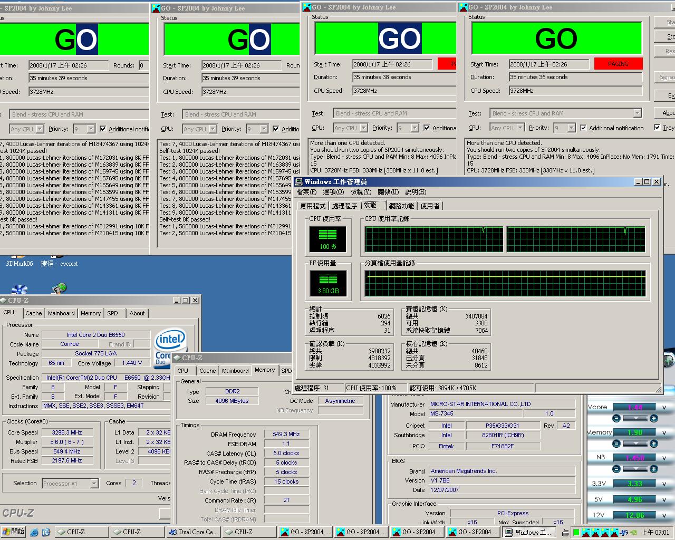Click the Intel Core 2 Duo logo in CPU-Z
675x540 pixels.
[170, 347]
